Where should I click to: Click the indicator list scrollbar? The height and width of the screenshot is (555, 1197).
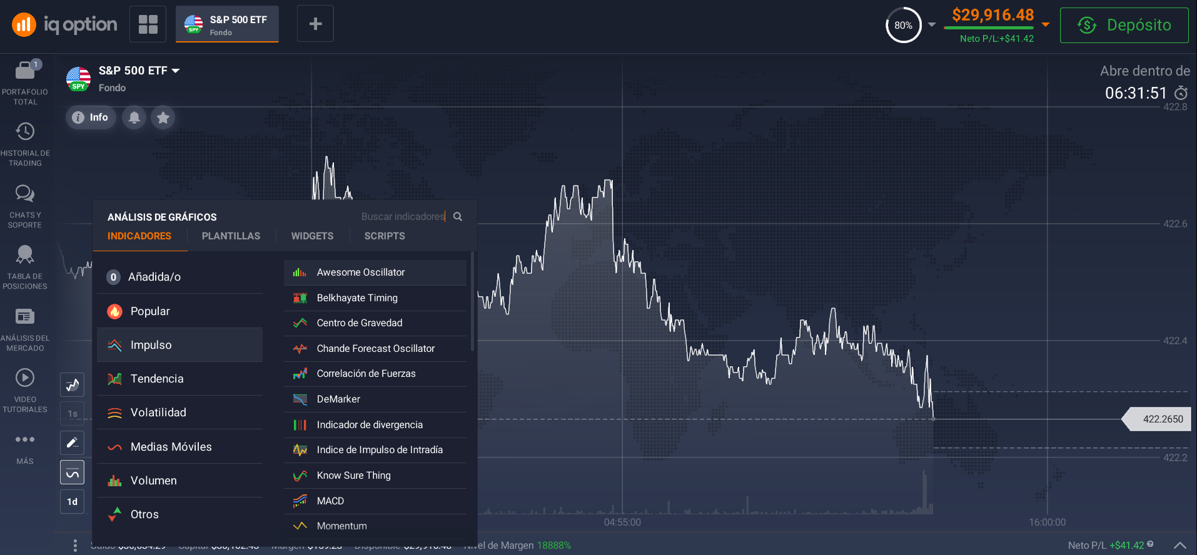coord(472,301)
